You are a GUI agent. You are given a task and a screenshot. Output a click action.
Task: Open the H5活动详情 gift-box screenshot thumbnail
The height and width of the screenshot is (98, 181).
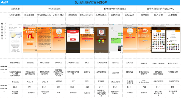coord(30,38)
